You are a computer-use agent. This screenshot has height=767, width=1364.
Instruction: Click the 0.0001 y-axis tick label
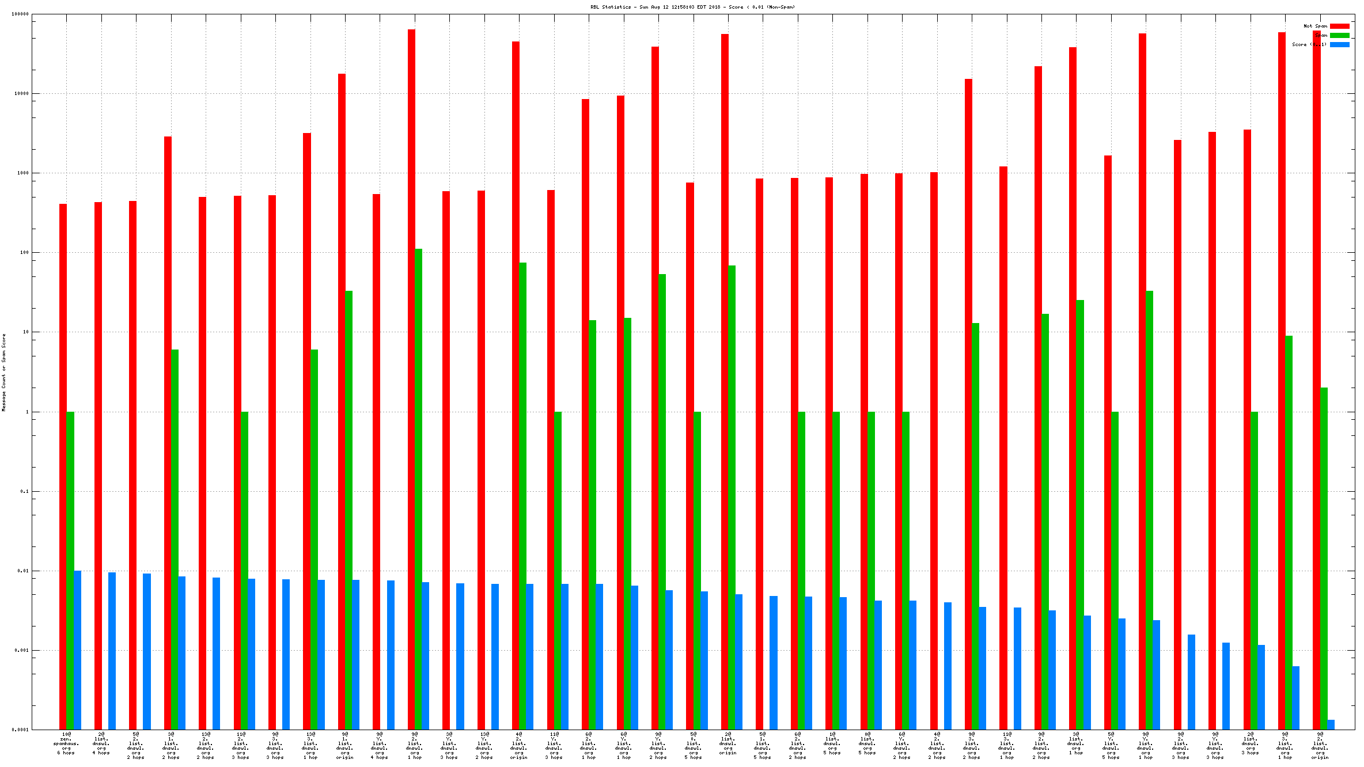[x=20, y=730]
